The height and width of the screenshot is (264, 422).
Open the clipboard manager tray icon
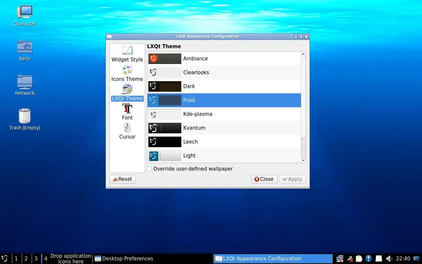359,258
